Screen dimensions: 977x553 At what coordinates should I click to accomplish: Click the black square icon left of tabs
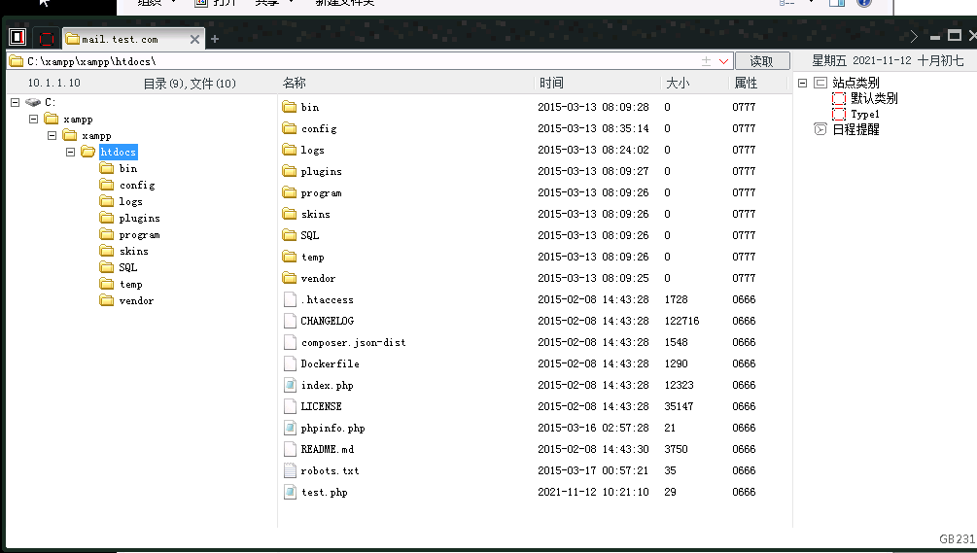17,37
